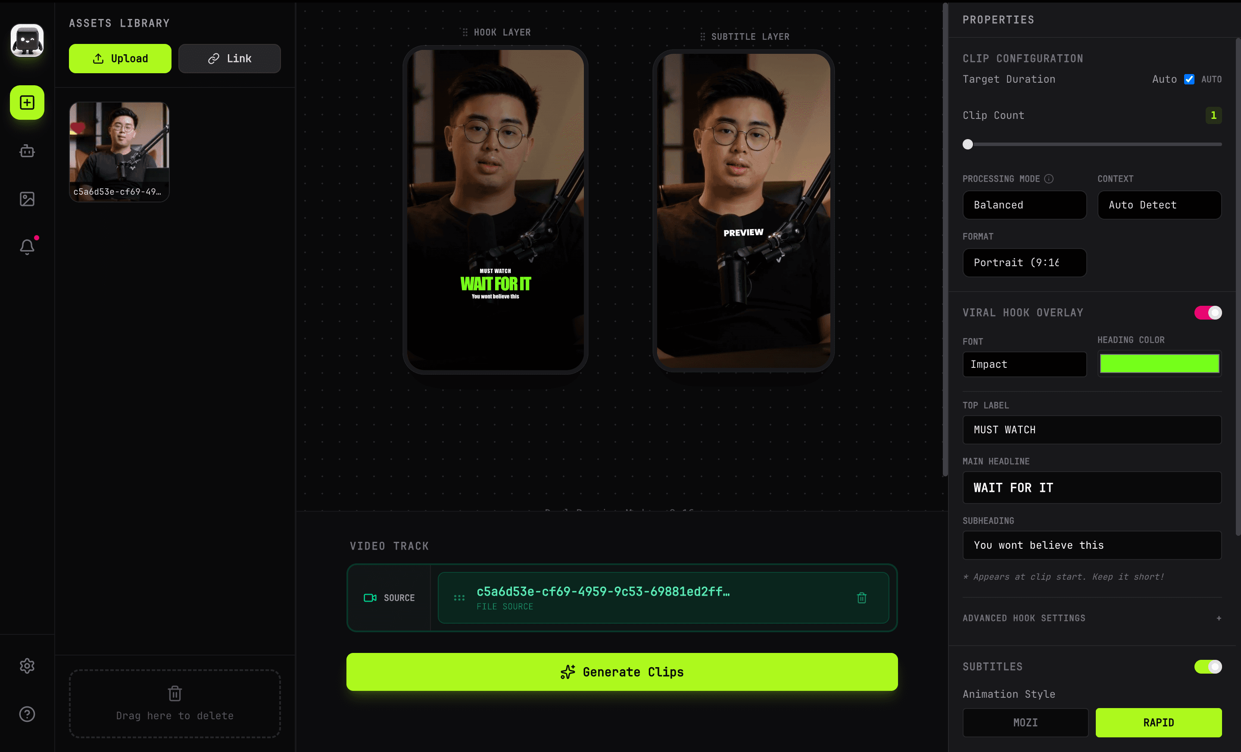Uncheck the AUTO target duration checkbox

(x=1190, y=79)
